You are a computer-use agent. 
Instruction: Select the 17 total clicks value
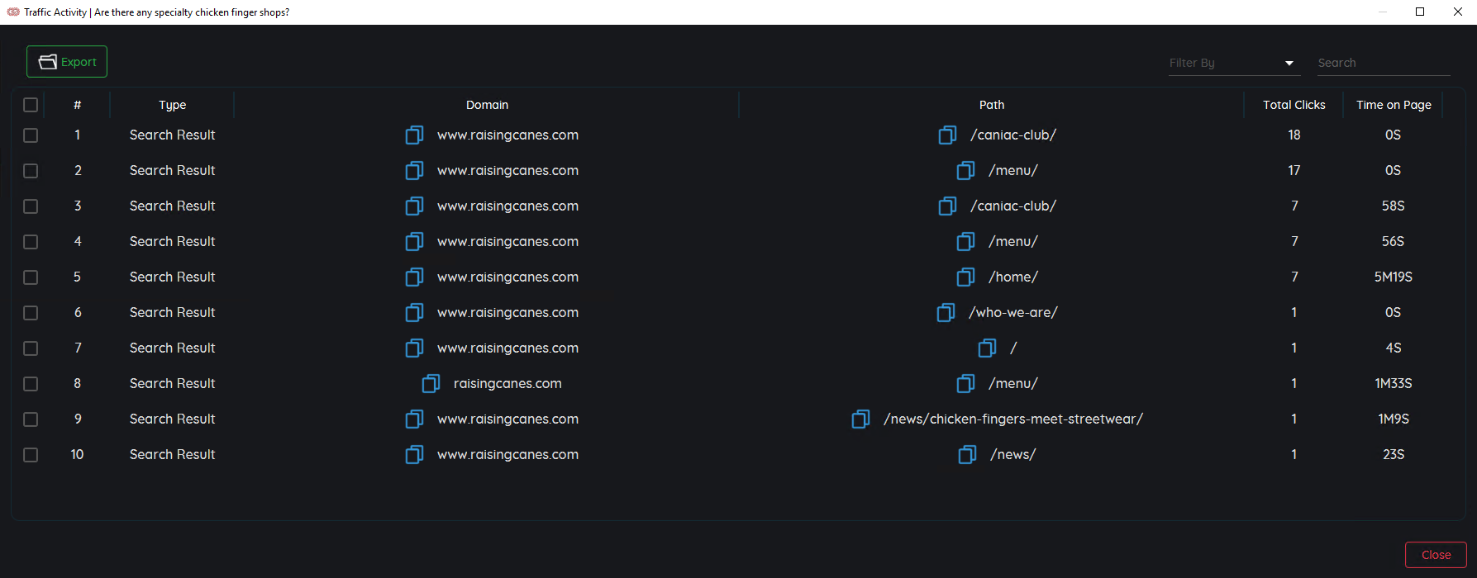click(1294, 170)
